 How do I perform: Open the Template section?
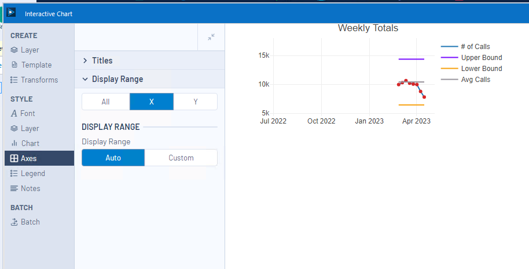coord(36,65)
